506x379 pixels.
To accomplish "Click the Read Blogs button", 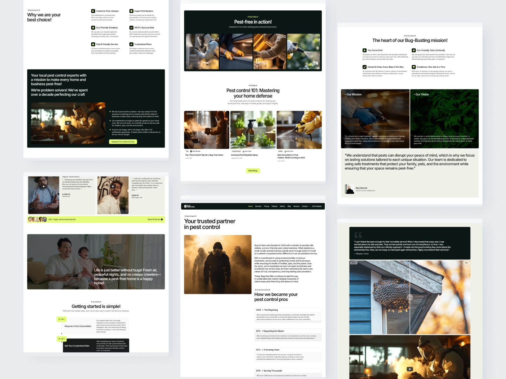I will point(252,171).
